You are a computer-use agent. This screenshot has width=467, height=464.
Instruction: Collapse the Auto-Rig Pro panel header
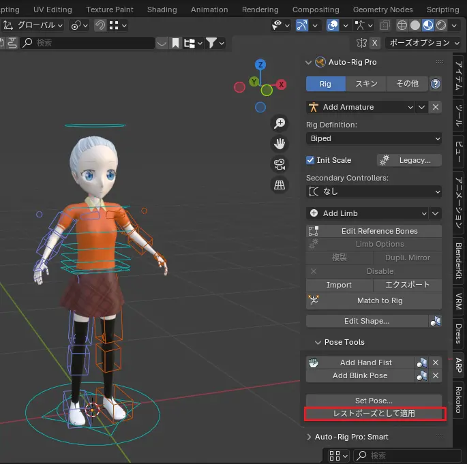309,62
